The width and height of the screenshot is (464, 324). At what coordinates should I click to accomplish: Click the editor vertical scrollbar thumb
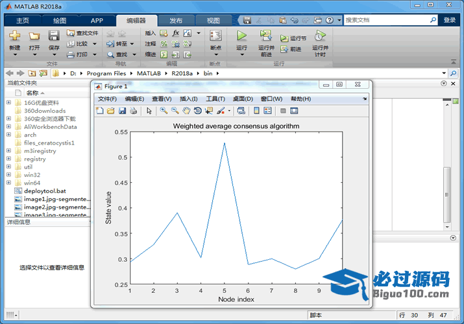click(447, 194)
